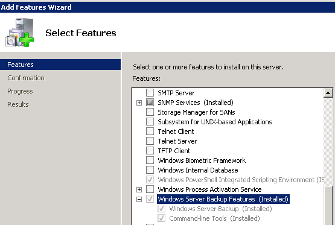Screen dimensions: 335x225
Task: Click the Add Features server icon
Action: (x=19, y=33)
